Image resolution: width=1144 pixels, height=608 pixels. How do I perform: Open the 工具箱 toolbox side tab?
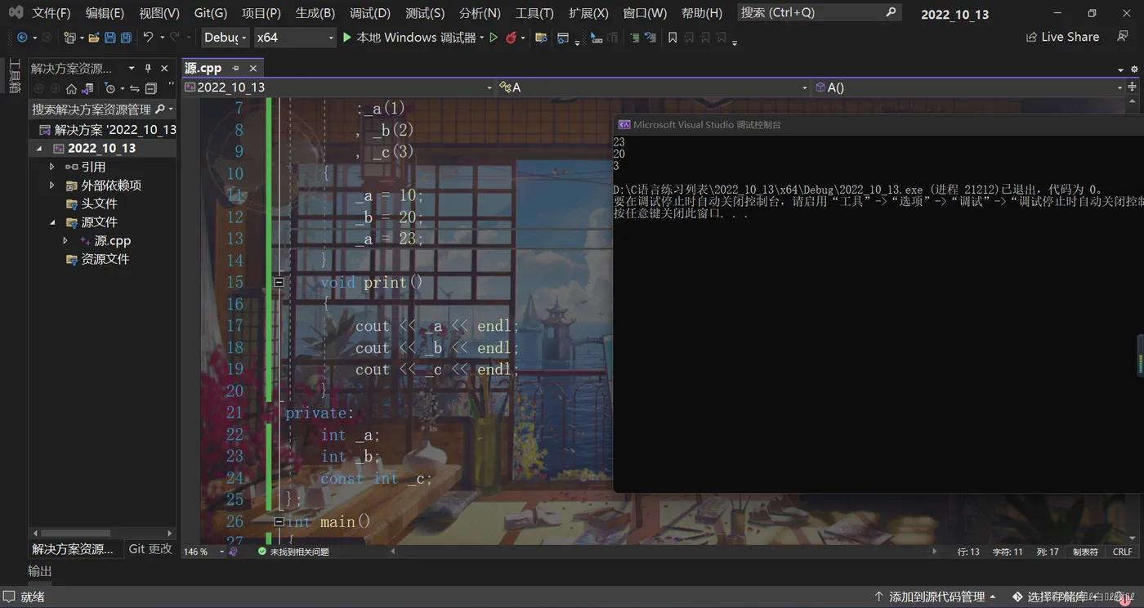14,76
